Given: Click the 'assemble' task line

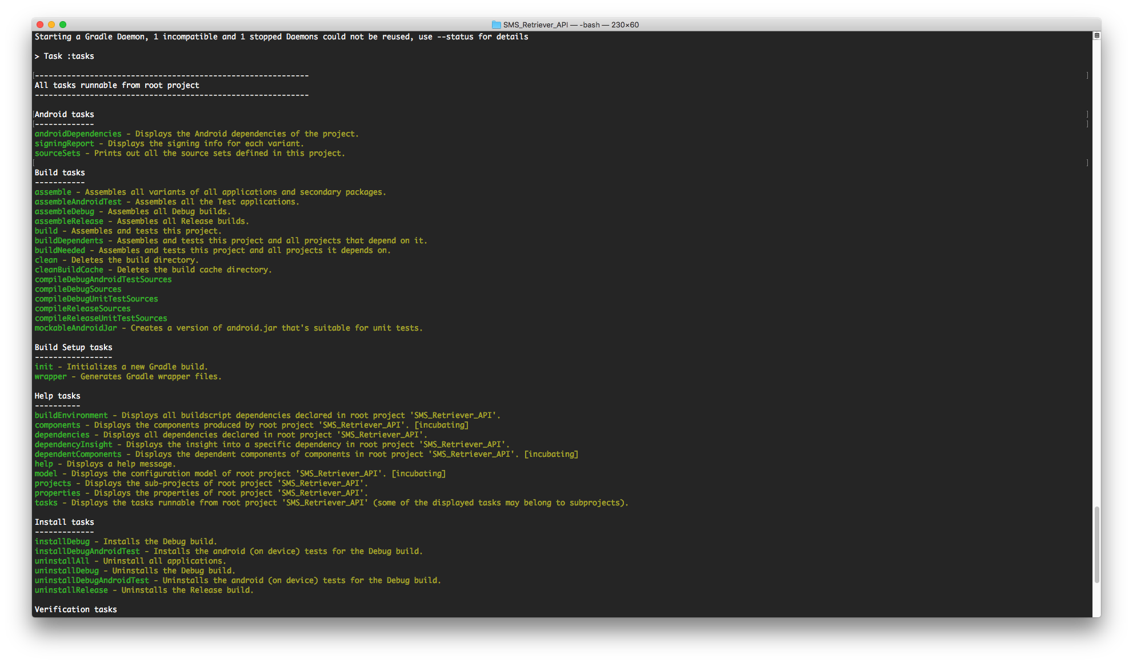Looking at the screenshot, I should coord(210,192).
